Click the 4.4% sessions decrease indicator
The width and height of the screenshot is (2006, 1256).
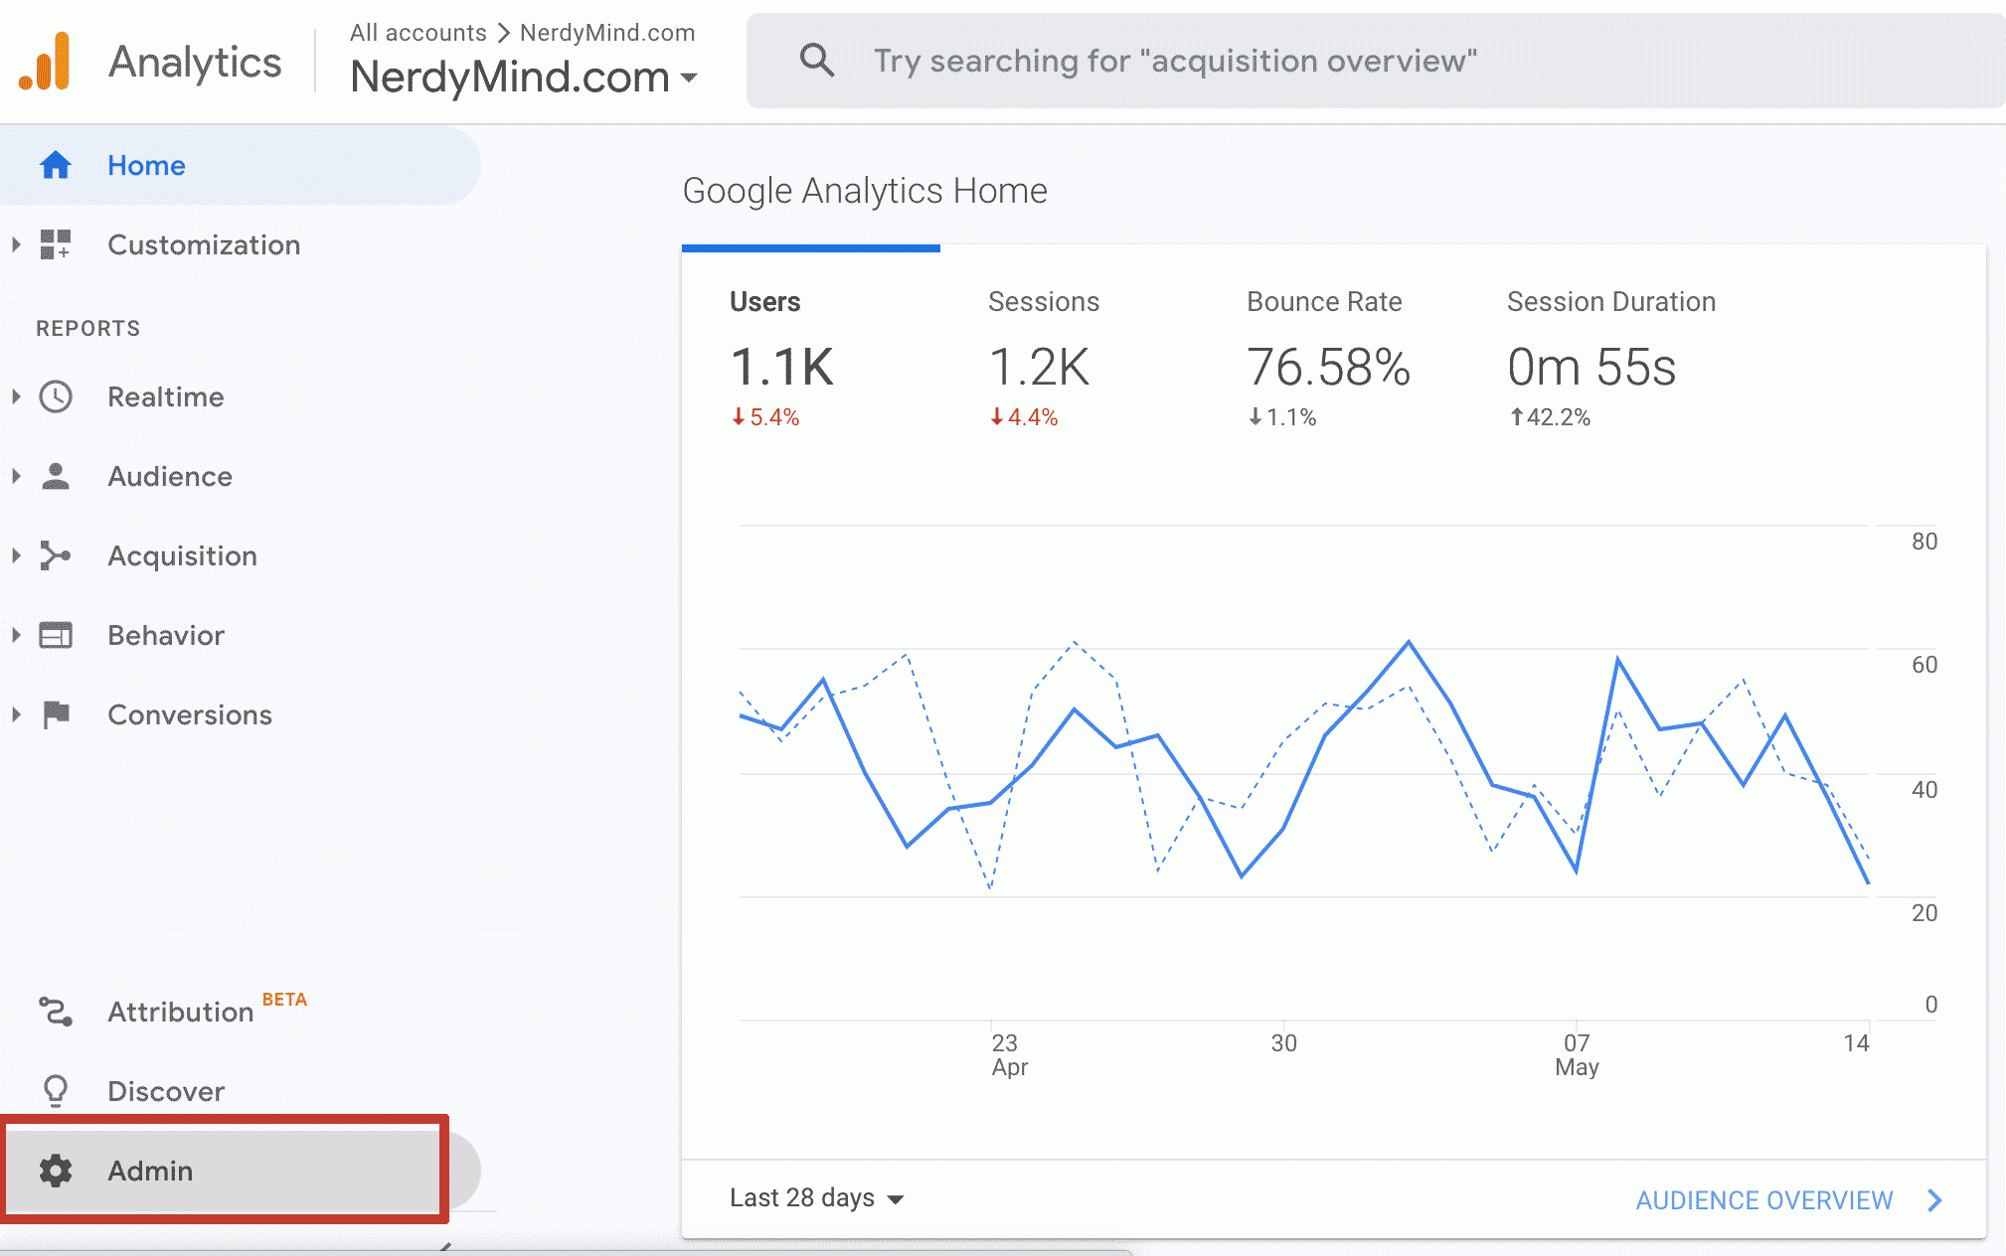(1024, 417)
